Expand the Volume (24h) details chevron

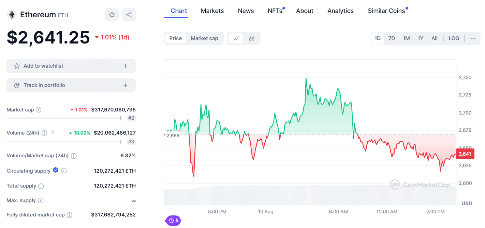click(x=52, y=133)
